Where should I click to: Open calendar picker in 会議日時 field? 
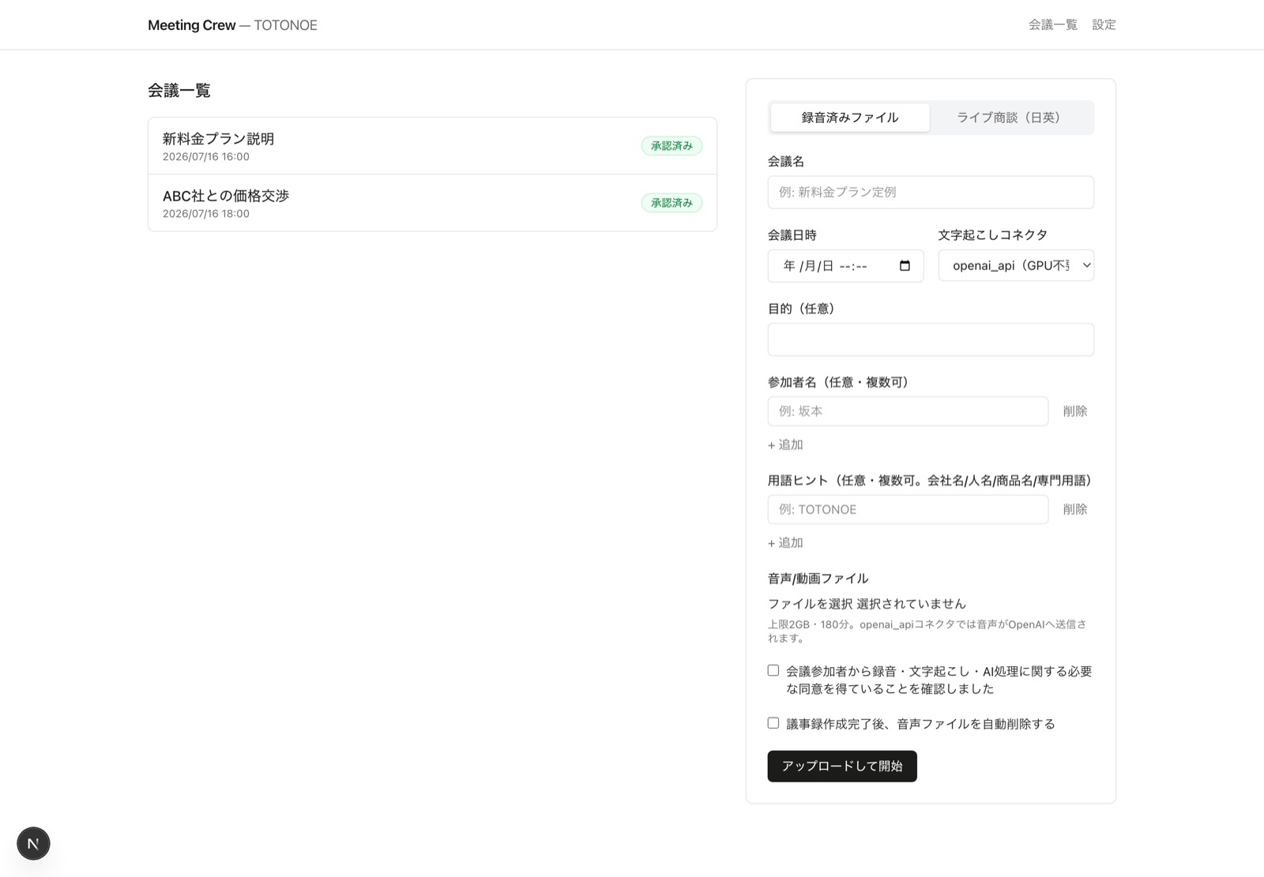tap(905, 266)
